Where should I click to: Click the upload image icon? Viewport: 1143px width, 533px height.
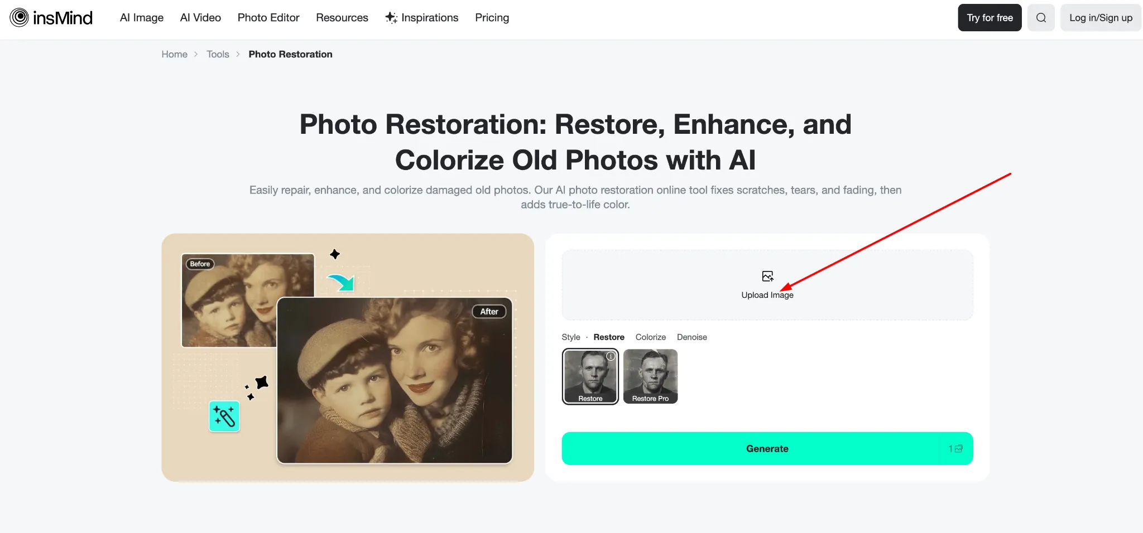pyautogui.click(x=767, y=277)
